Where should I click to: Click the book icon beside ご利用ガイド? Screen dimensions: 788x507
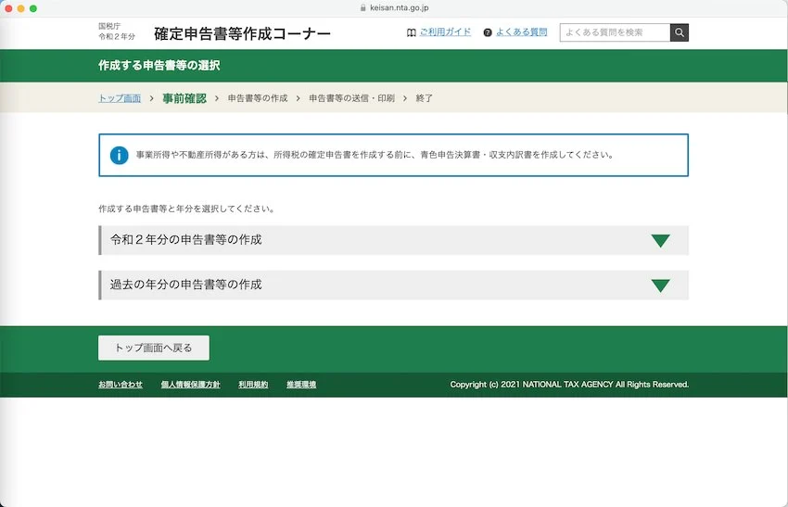pyautogui.click(x=411, y=32)
